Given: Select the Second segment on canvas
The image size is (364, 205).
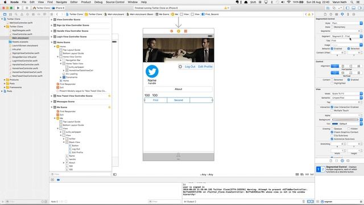Looking at the screenshot, I should [x=178, y=100].
